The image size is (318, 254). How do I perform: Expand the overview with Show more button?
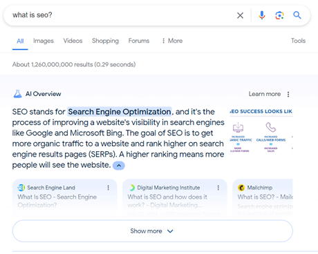(153, 231)
